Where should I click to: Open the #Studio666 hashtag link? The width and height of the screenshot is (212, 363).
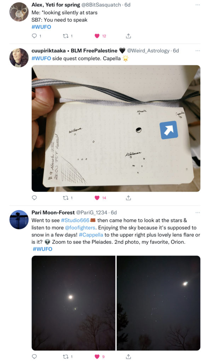pyautogui.click(x=75, y=220)
